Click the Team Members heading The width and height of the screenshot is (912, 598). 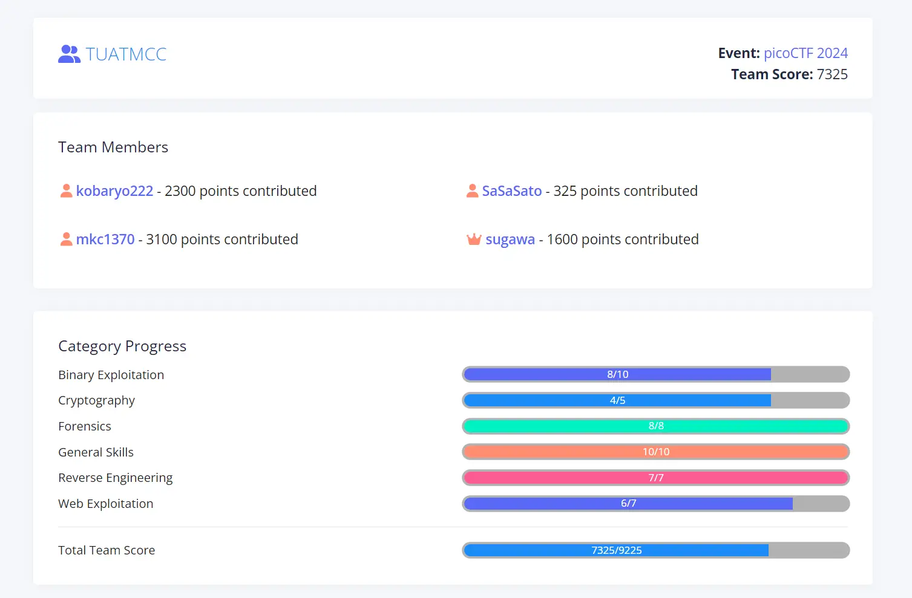click(113, 148)
